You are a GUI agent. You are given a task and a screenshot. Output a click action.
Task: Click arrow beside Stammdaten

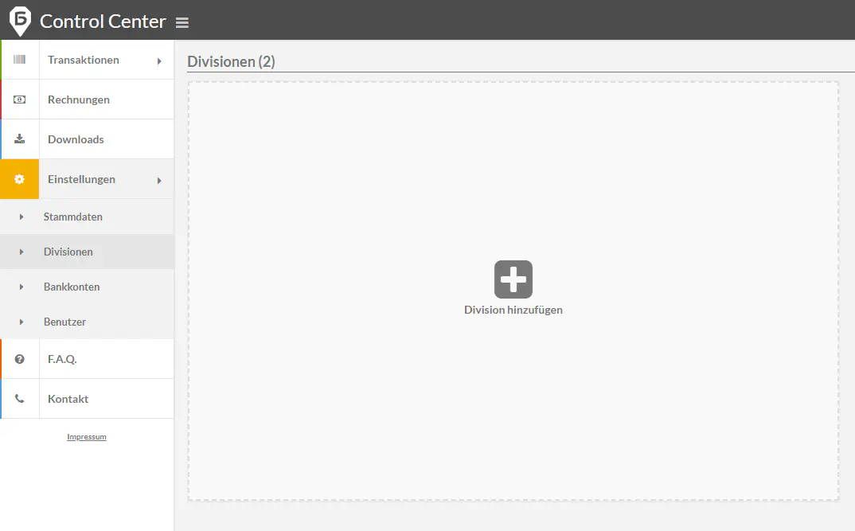click(21, 217)
